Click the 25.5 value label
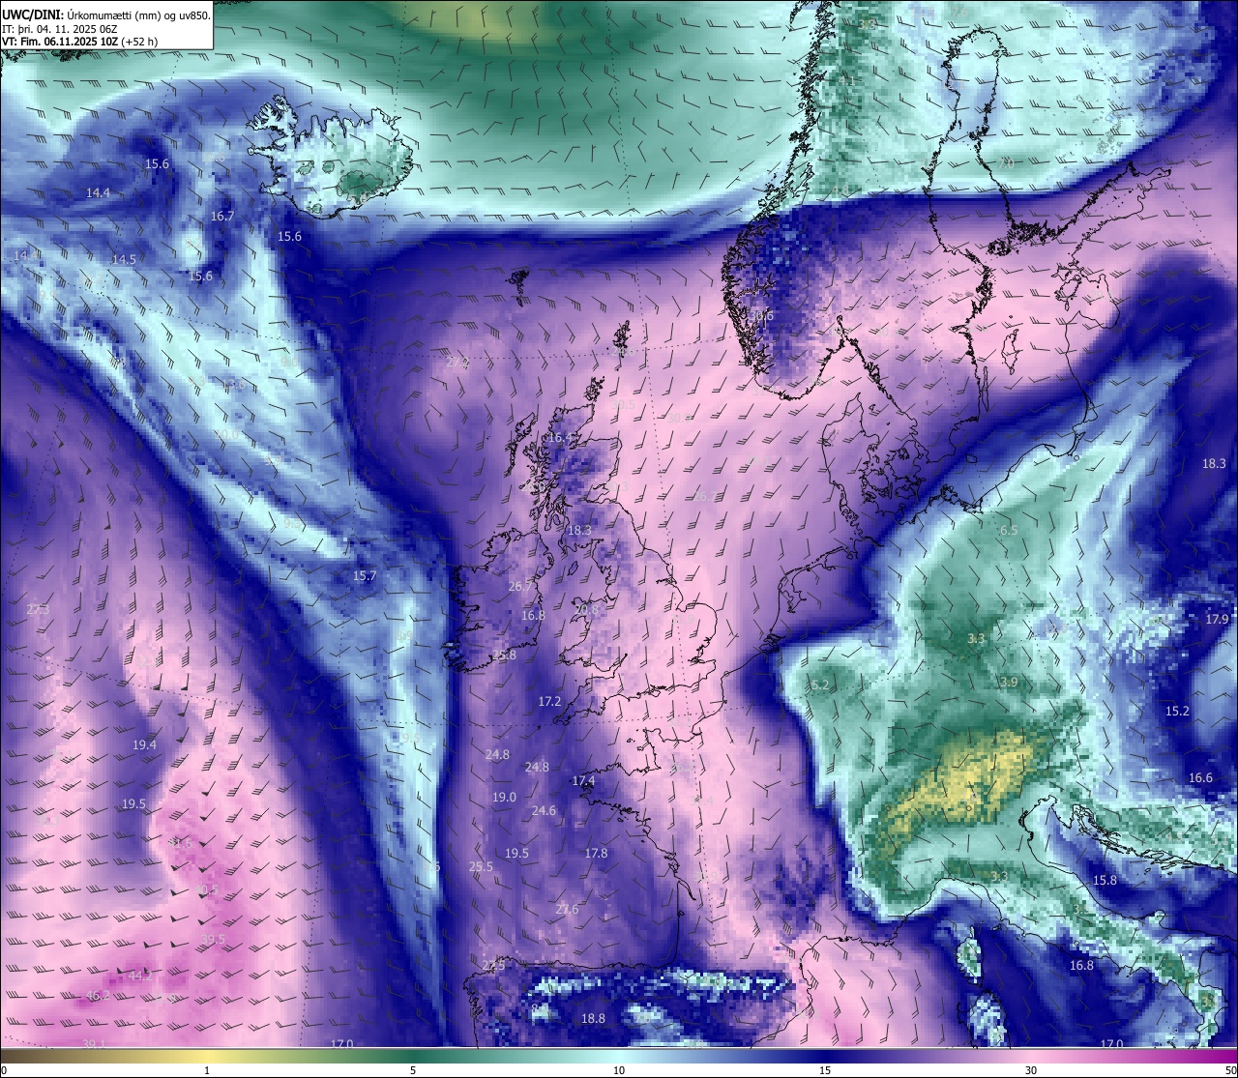 (x=481, y=867)
